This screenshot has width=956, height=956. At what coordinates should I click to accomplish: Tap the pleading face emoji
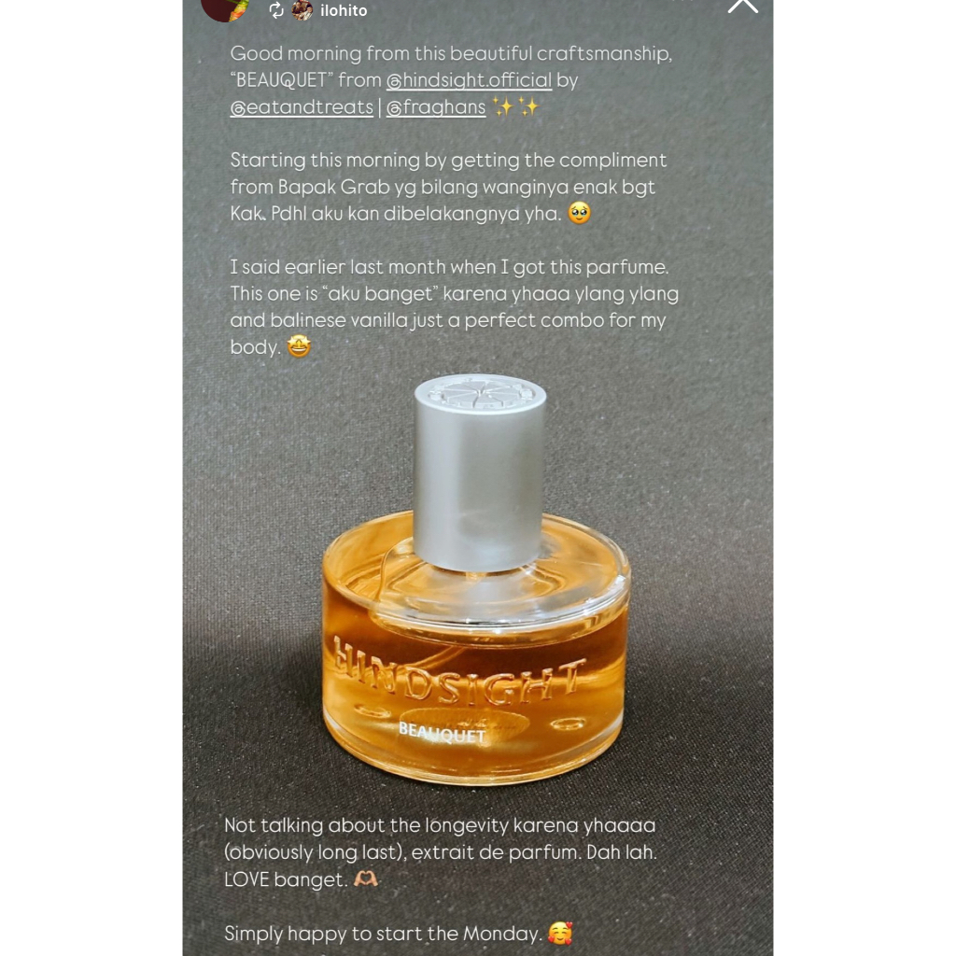579,213
